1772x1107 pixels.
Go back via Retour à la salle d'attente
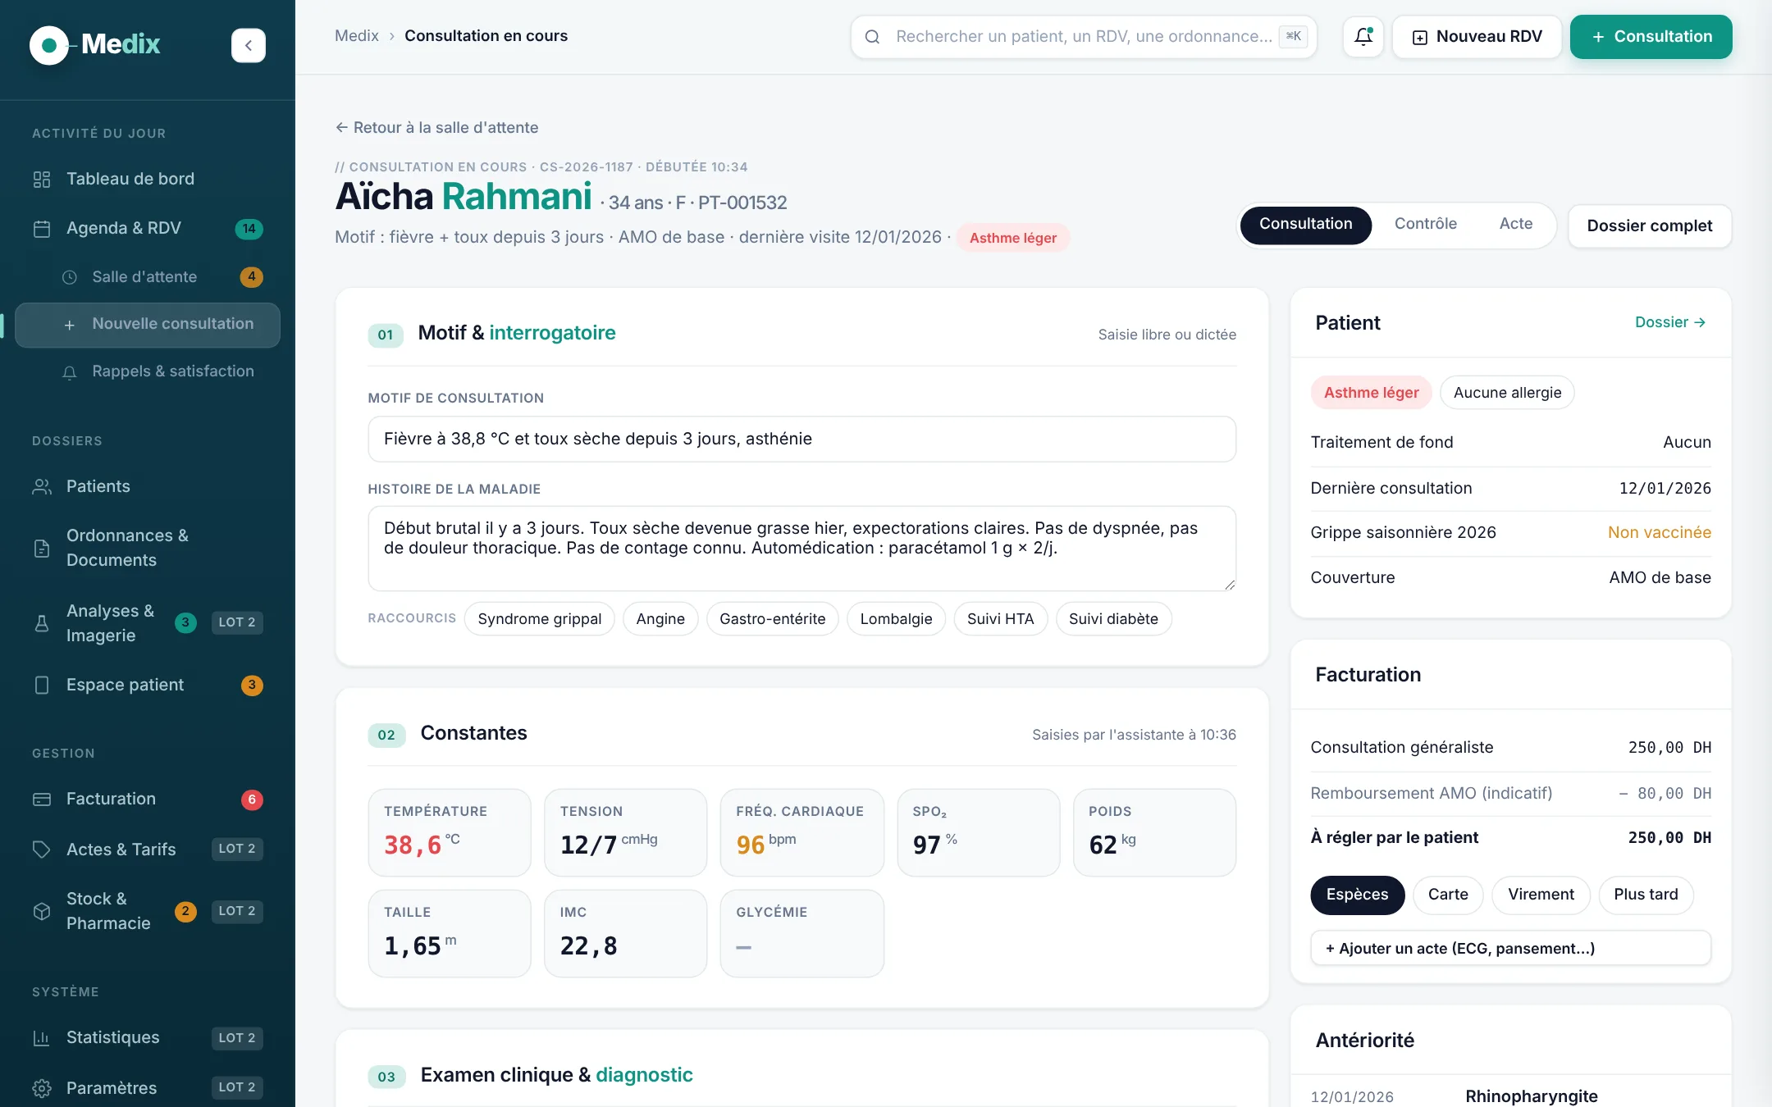point(436,128)
